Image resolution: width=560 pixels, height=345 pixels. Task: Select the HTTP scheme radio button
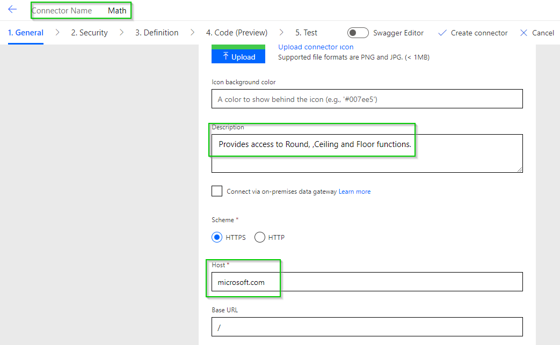(x=260, y=237)
